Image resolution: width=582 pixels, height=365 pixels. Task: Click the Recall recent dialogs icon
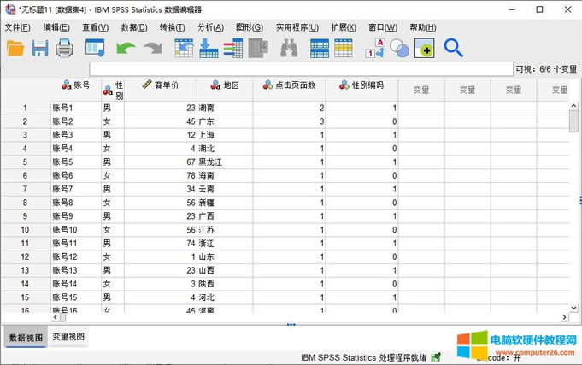click(x=95, y=49)
